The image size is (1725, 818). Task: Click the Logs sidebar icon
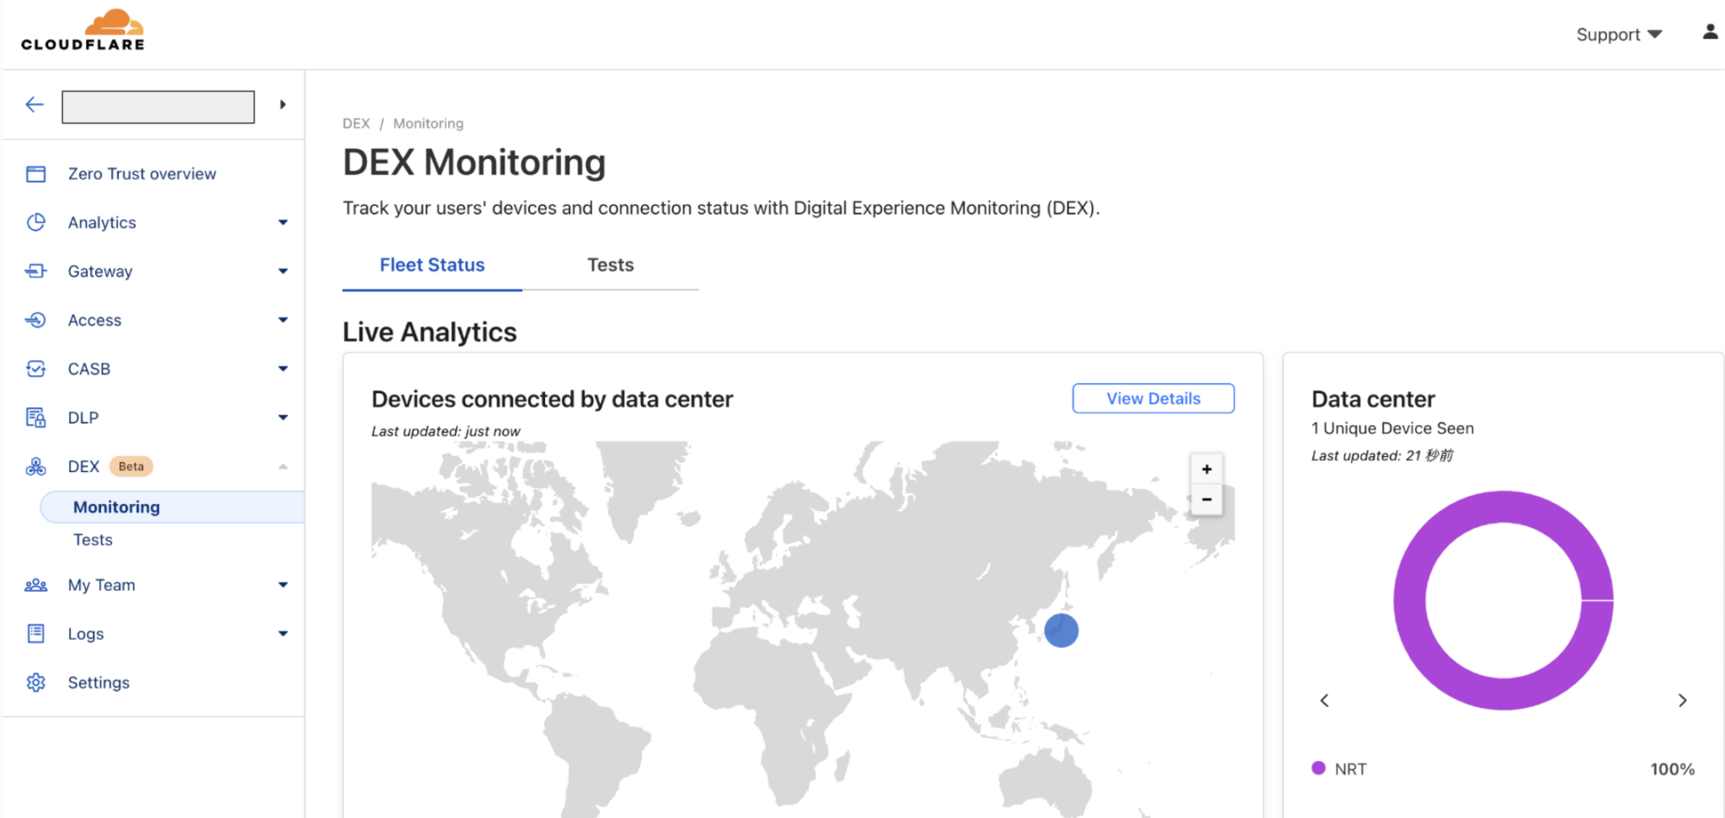coord(35,633)
